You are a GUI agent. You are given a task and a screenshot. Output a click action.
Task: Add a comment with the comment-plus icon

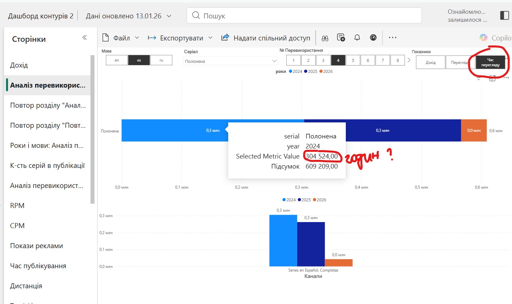click(x=341, y=37)
